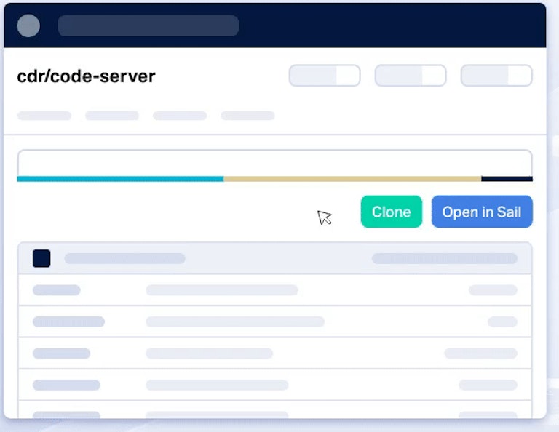Screen dimensions: 559x432
Task: Click the tan segment of language bar
Action: pos(352,179)
